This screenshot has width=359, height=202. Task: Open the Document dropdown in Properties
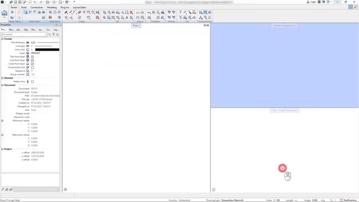[x=45, y=34]
